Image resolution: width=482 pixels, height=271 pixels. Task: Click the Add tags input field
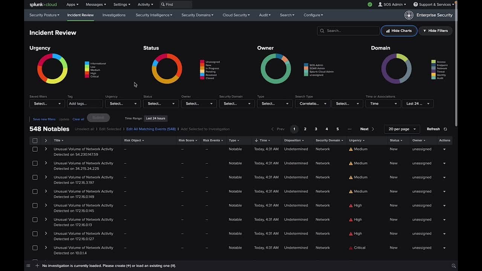pos(85,104)
